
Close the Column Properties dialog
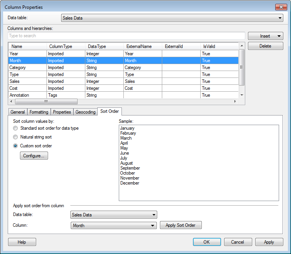pyautogui.click(x=281, y=7)
